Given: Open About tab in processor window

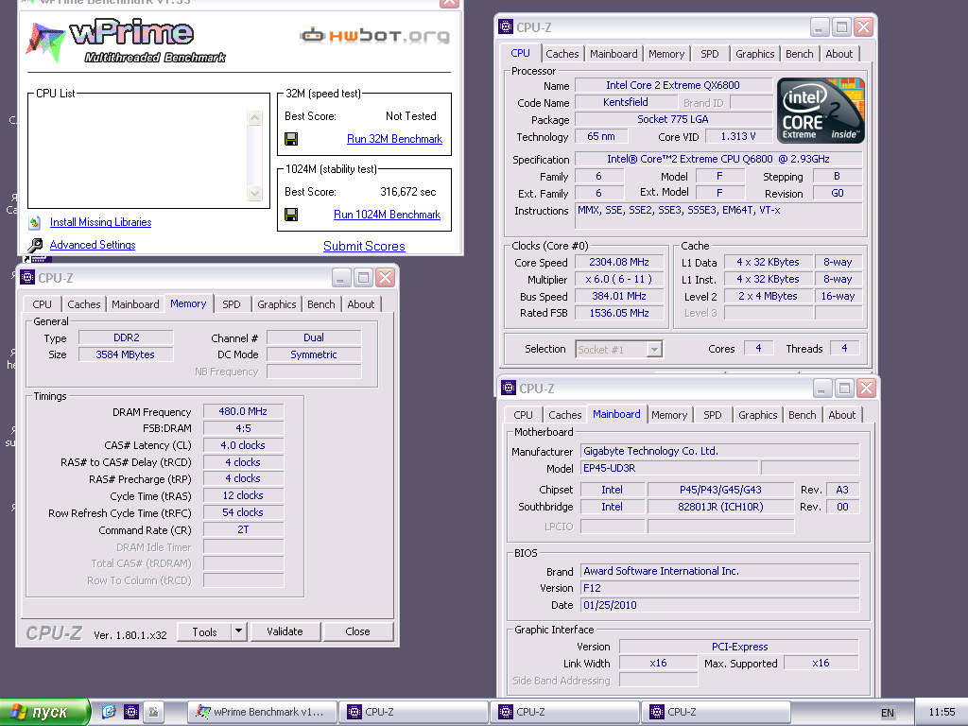Looking at the screenshot, I should (839, 54).
